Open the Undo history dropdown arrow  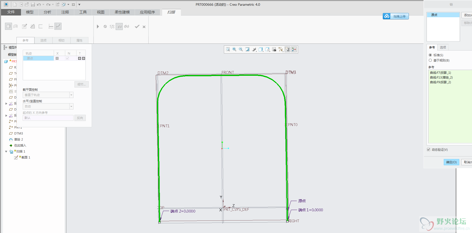click(x=43, y=4)
